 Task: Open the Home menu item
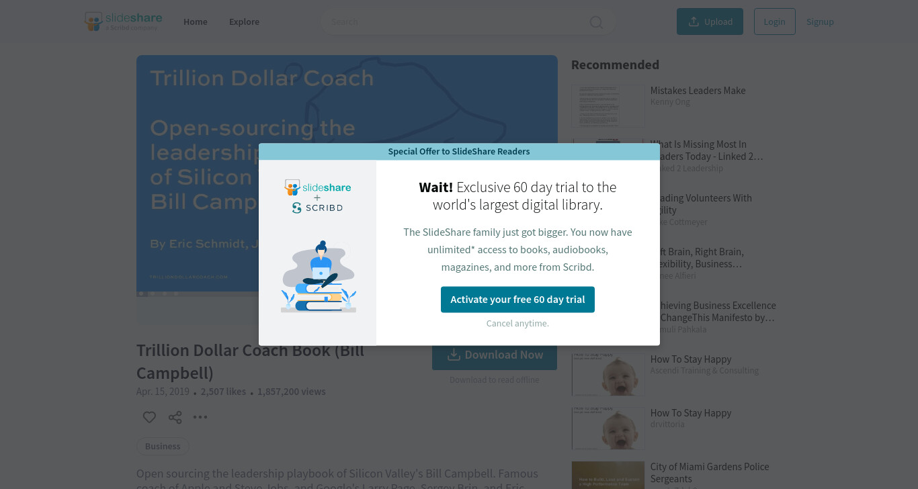tap(196, 21)
